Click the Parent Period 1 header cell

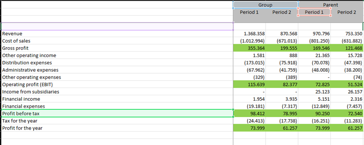[314, 12]
